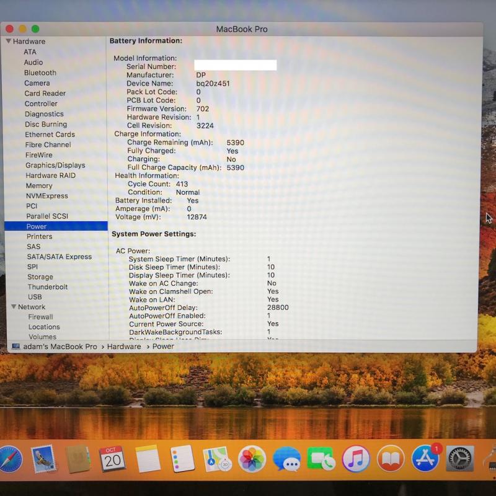Image resolution: width=496 pixels, height=496 pixels.
Task: Click the AutoPowerOff Delay value 28800
Action: click(278, 307)
